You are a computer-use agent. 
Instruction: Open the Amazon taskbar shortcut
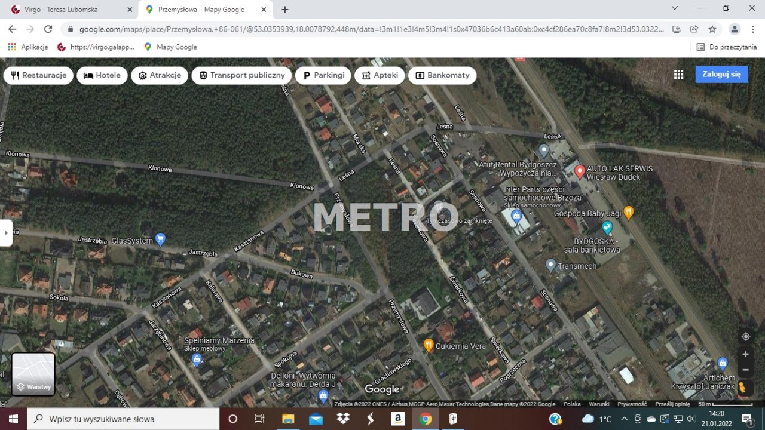[398, 419]
